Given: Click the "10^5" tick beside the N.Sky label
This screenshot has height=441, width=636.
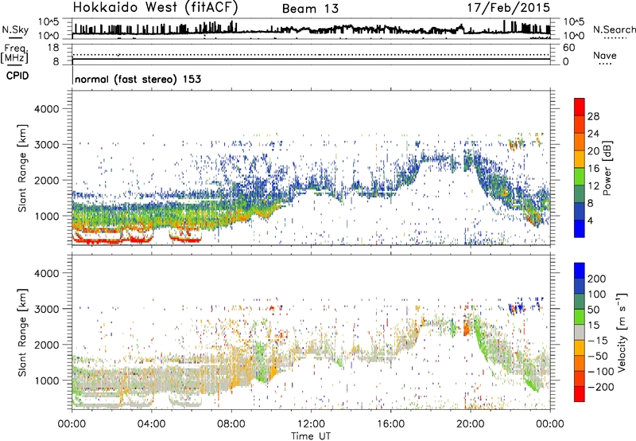Looking at the screenshot, I should [x=48, y=21].
